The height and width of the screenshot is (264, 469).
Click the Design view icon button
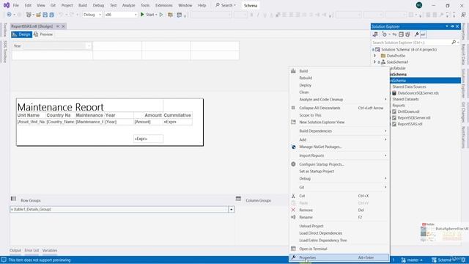pyautogui.click(x=21, y=34)
